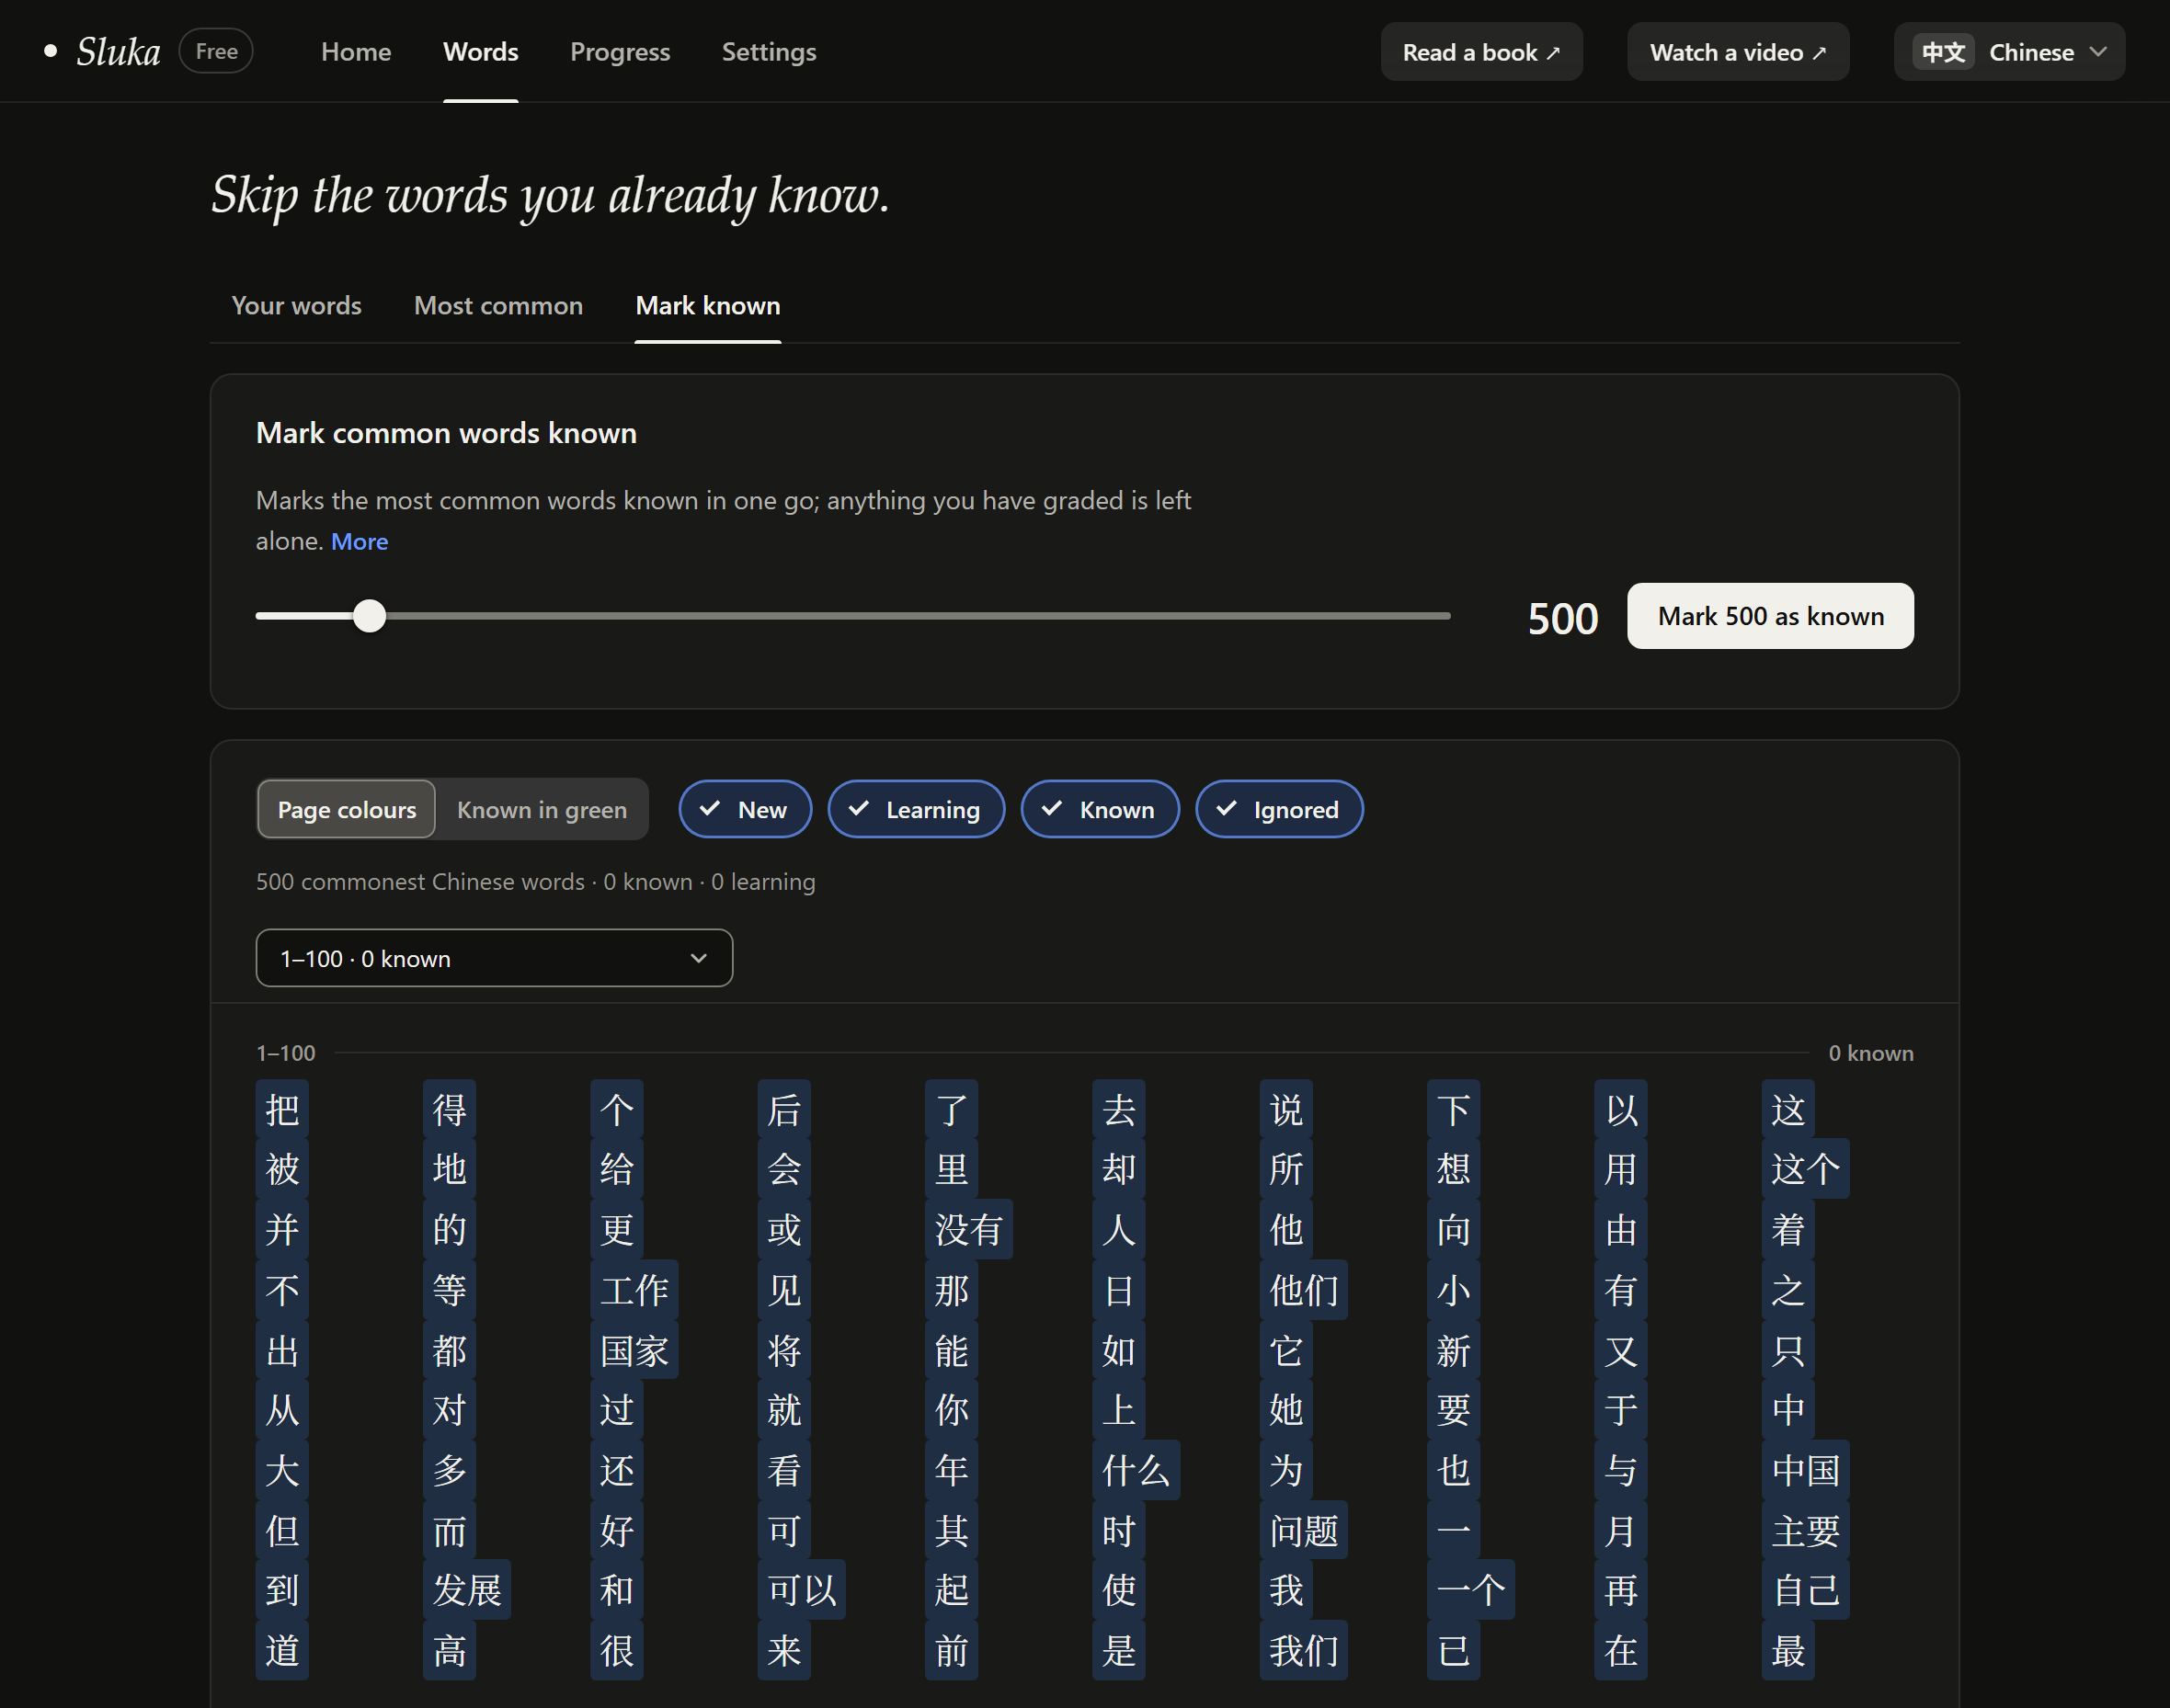This screenshot has width=2170, height=1708.
Task: Click the word 高
Action: tap(449, 1650)
